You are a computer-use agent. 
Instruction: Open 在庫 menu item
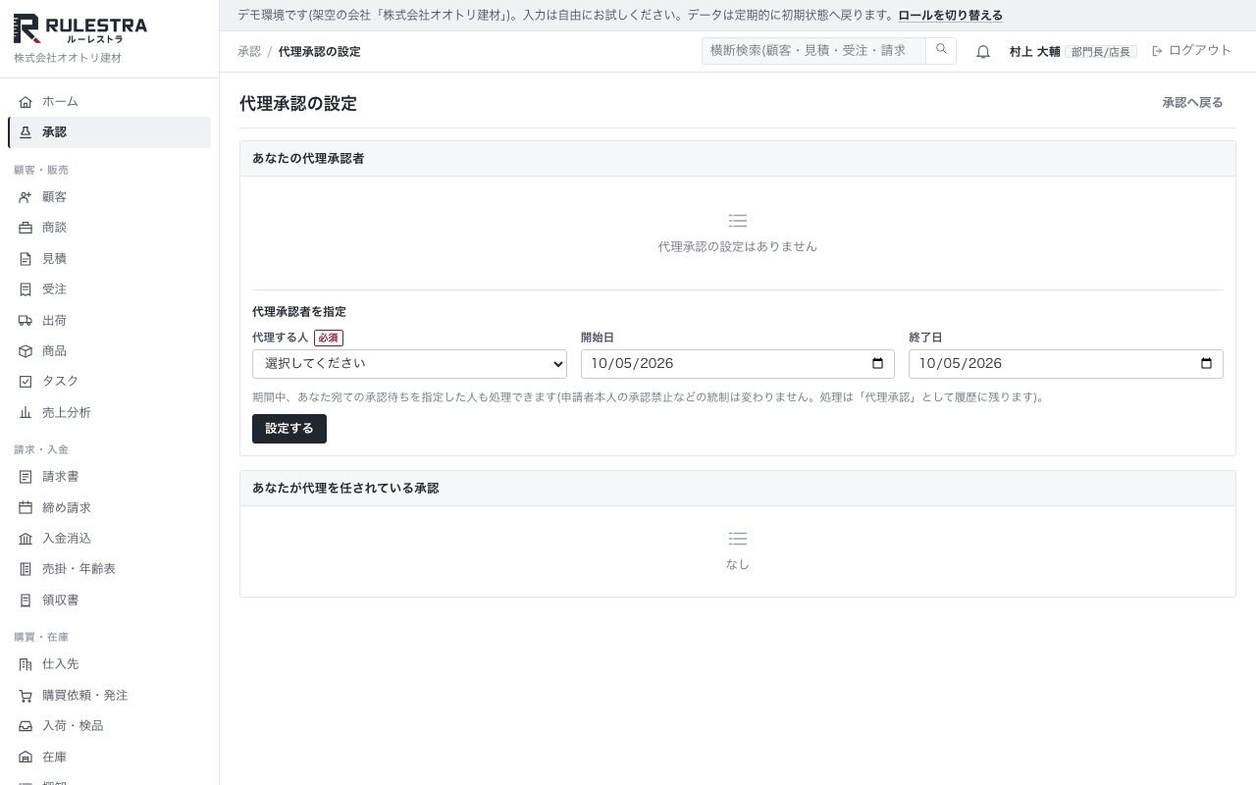point(109,758)
